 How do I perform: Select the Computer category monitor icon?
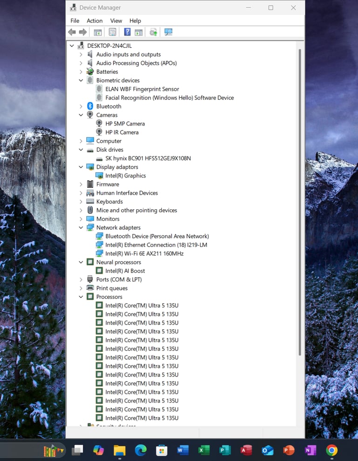(90, 141)
